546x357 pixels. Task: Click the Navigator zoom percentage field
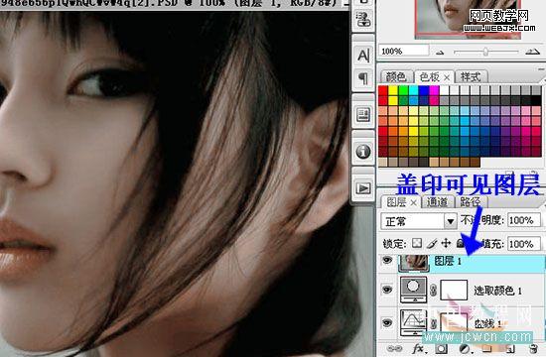(x=403, y=52)
